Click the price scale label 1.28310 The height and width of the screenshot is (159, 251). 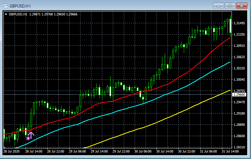point(239,147)
